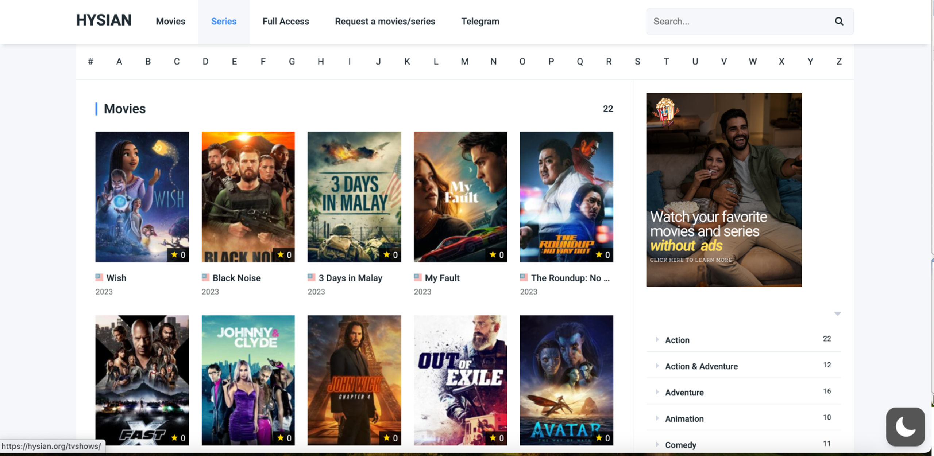The height and width of the screenshot is (456, 934).
Task: Open the Telegram link
Action: pos(480,22)
